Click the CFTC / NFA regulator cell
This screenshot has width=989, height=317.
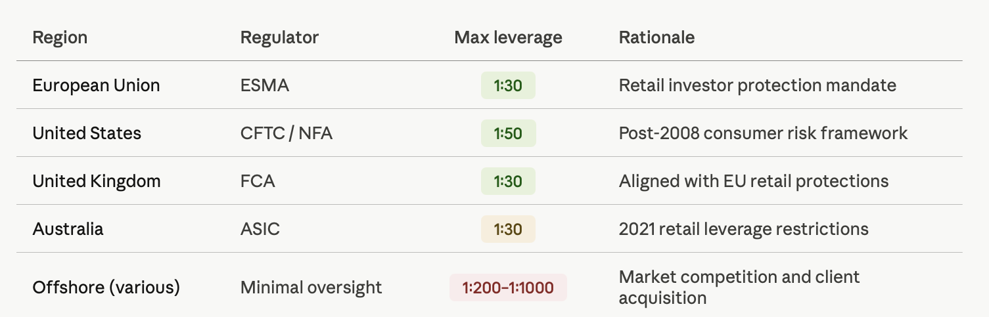pos(287,133)
